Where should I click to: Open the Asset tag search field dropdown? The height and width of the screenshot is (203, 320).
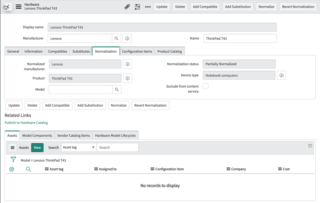pos(79,147)
